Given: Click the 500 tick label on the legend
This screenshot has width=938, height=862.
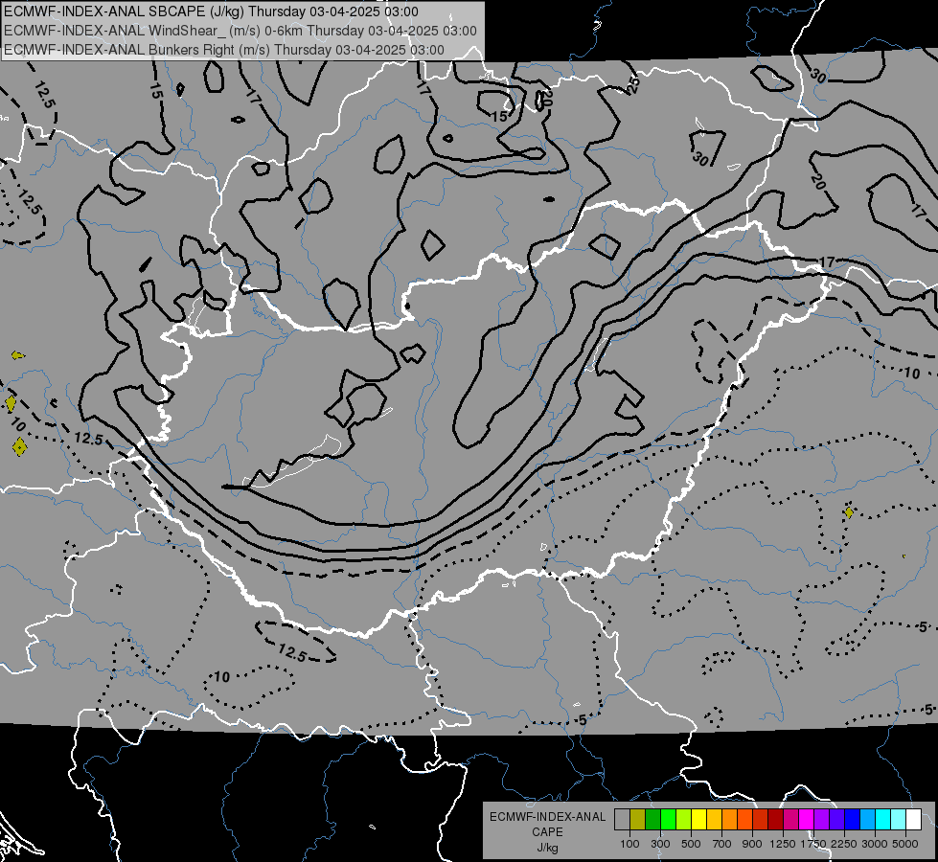Looking at the screenshot, I should tap(691, 844).
